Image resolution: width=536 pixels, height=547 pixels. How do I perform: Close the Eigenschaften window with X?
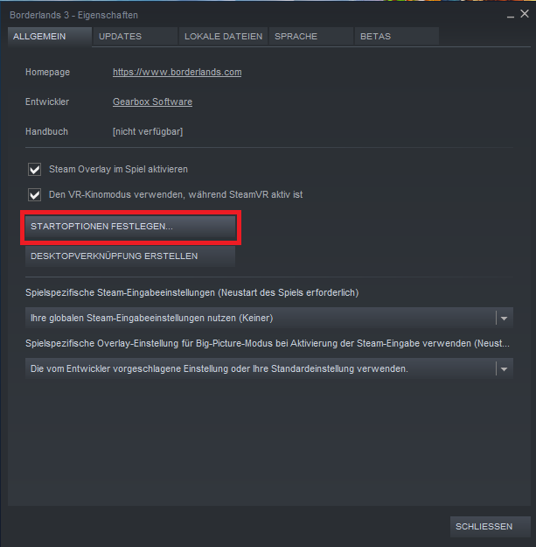pos(525,14)
